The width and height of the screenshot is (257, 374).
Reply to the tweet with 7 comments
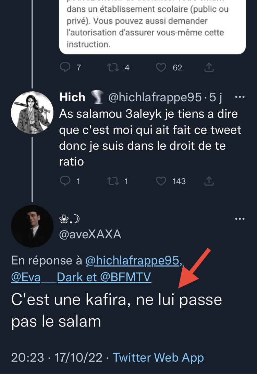point(65,67)
